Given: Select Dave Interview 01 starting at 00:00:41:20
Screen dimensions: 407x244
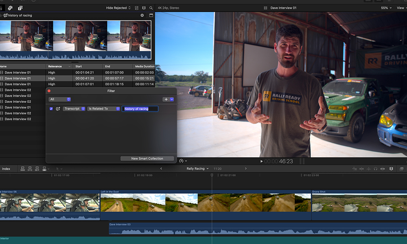Looking at the screenshot, I should pos(77,78).
